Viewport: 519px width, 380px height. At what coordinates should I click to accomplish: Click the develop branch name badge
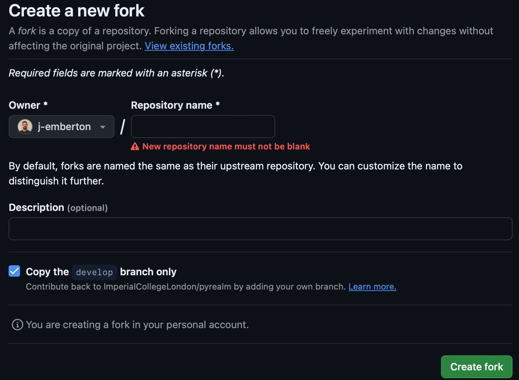point(94,272)
